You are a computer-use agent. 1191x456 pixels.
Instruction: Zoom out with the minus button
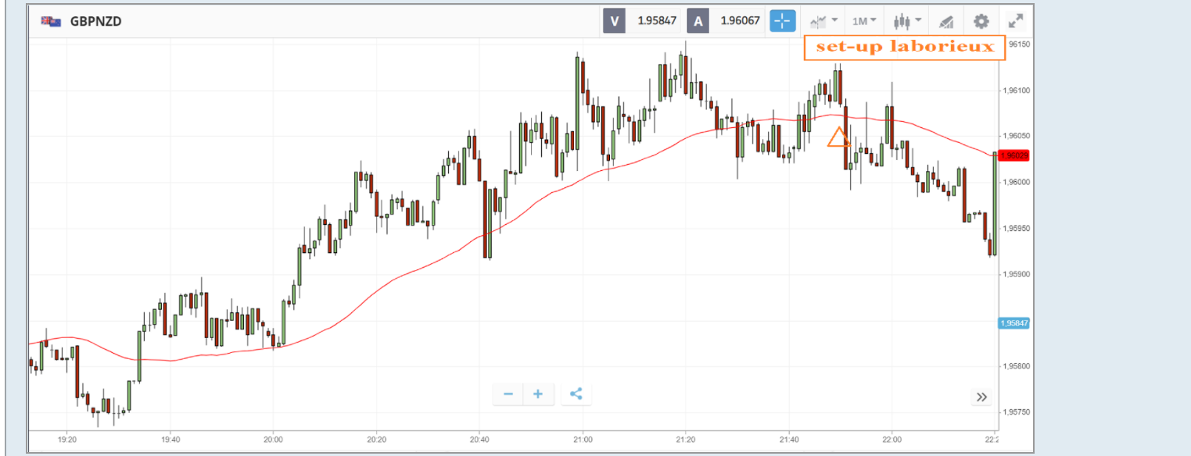pyautogui.click(x=508, y=394)
